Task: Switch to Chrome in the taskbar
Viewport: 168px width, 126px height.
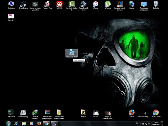Action: pos(47,124)
